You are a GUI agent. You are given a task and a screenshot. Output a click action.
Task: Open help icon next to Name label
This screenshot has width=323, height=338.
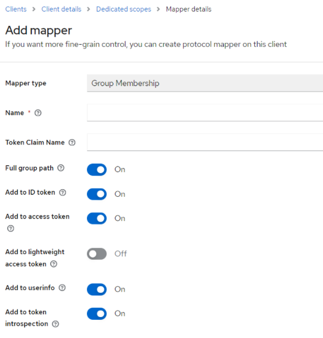tap(38, 112)
